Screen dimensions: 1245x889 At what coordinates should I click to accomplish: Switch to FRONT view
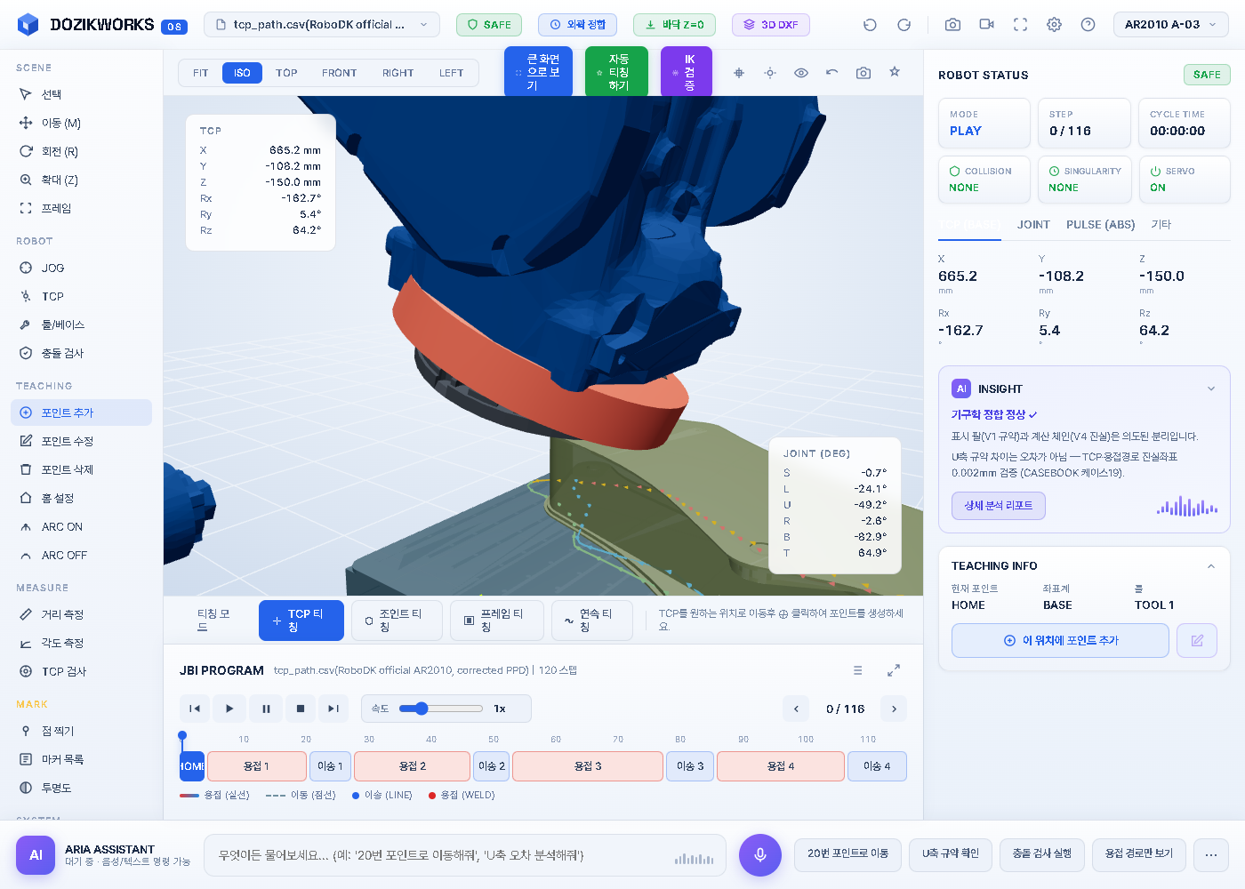pyautogui.click(x=339, y=73)
